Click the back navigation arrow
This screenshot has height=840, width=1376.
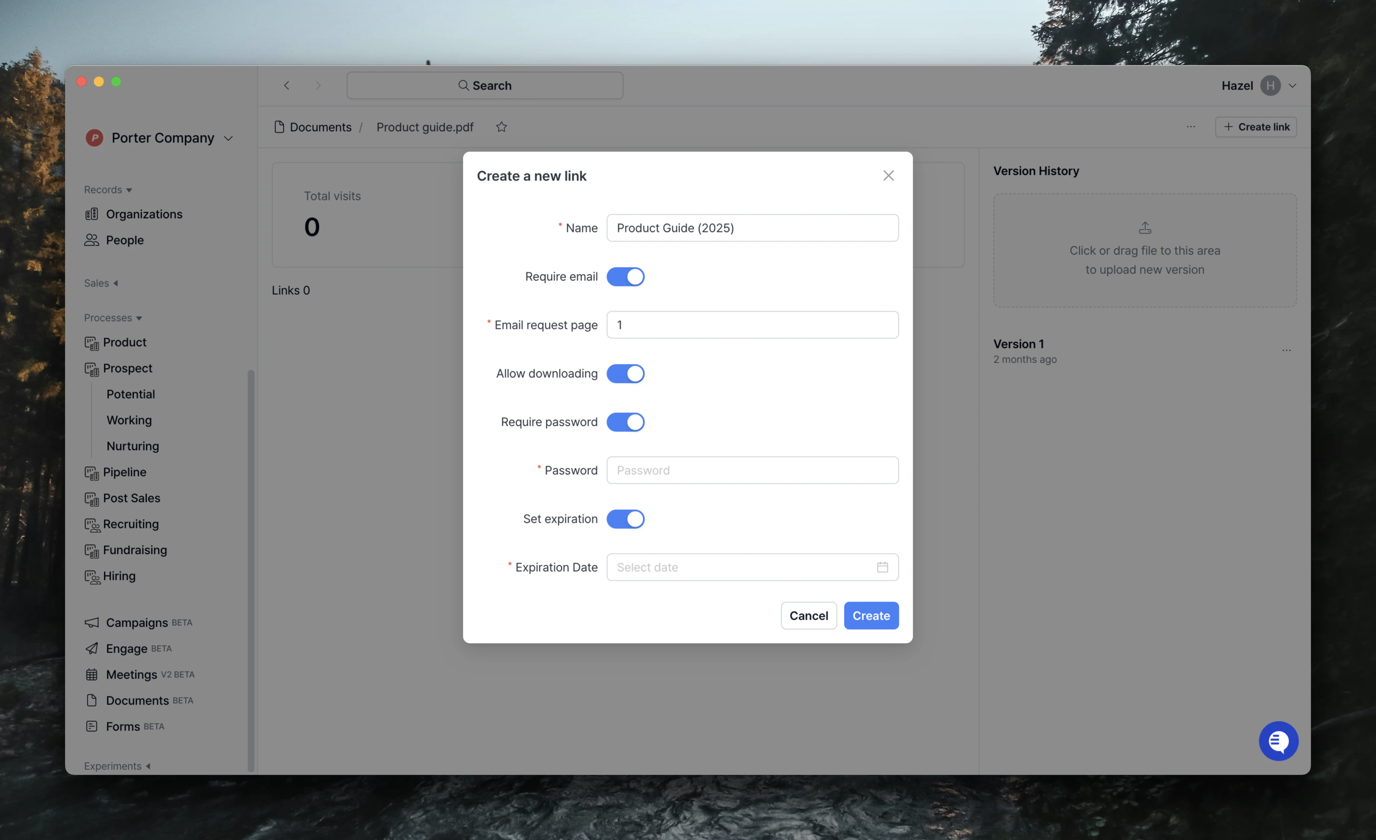(286, 86)
